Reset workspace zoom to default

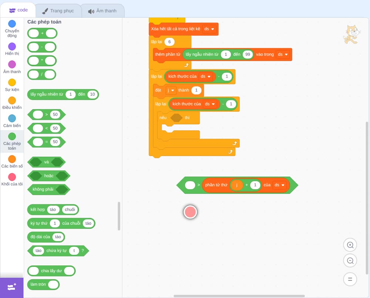click(350, 279)
